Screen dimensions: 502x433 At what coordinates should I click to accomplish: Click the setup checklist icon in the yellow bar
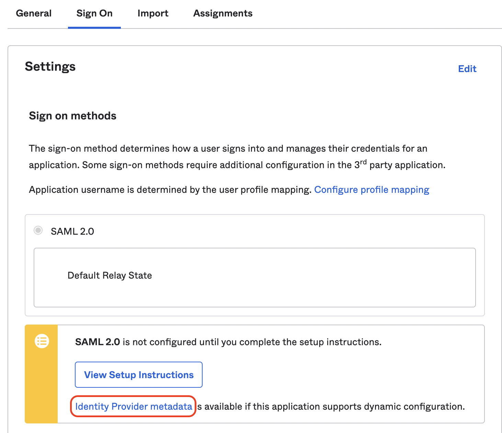click(42, 341)
